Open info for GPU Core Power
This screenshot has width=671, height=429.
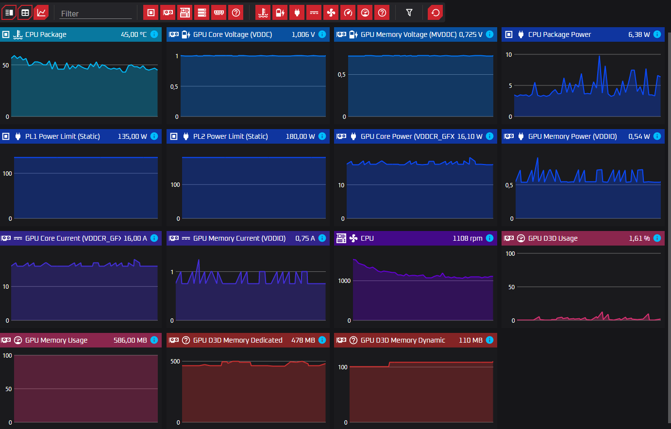489,136
